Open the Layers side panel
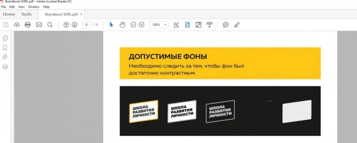 pos(5,66)
